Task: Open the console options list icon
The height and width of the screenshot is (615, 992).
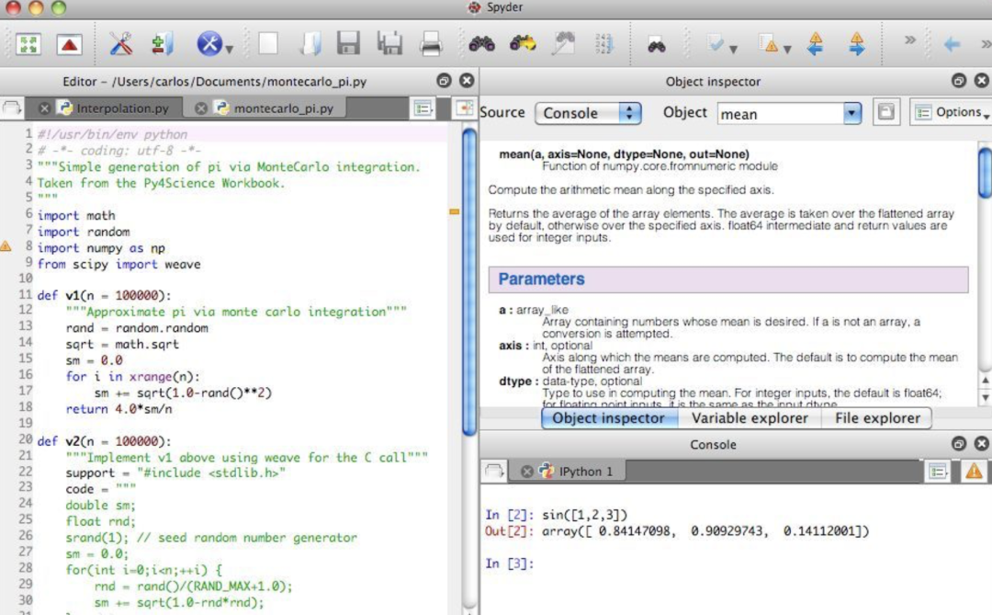Action: [x=938, y=472]
